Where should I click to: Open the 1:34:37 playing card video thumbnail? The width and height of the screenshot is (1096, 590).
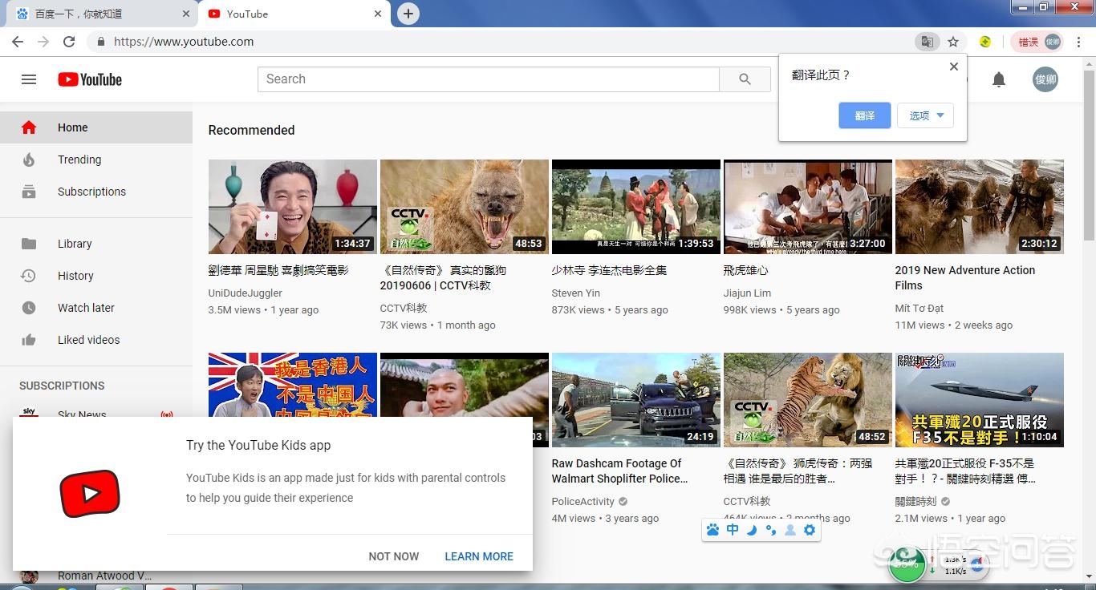point(293,207)
